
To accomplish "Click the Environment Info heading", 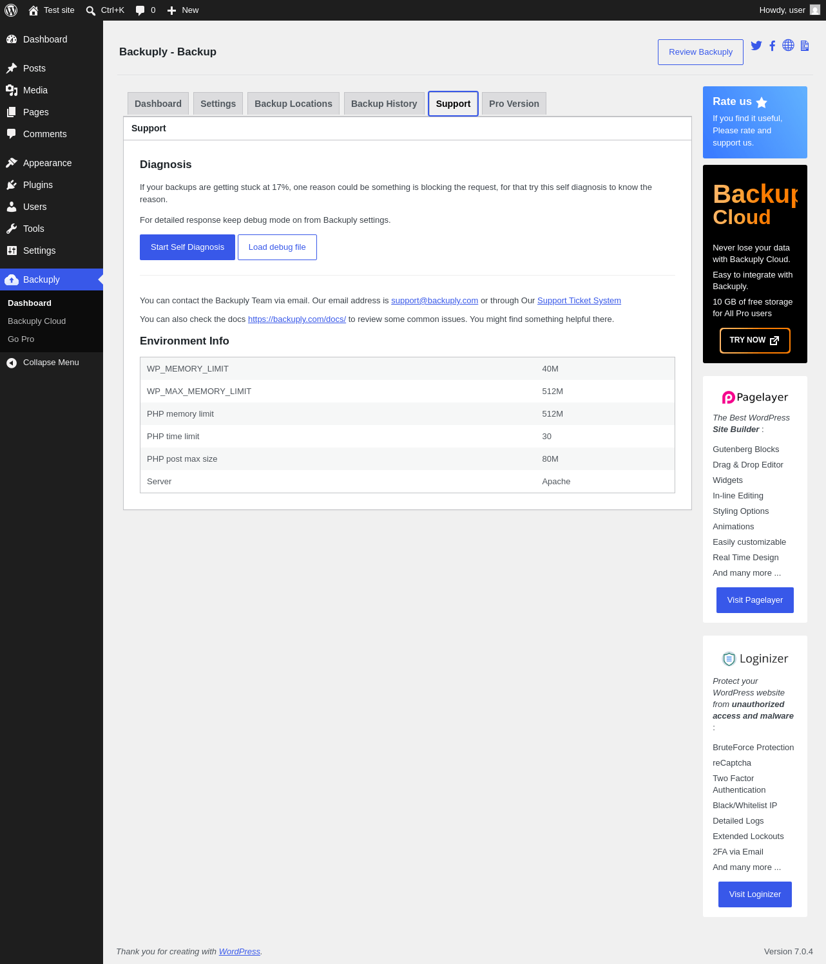I will (184, 341).
